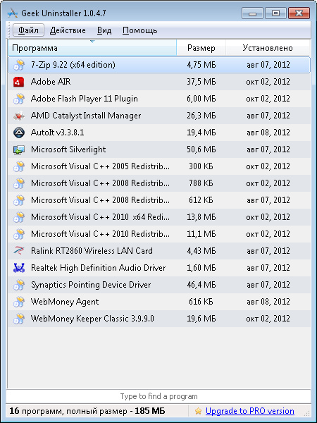Select the AMD Catalyst Install Manager icon
Viewport: 317px width, 423px height.
tap(18, 116)
